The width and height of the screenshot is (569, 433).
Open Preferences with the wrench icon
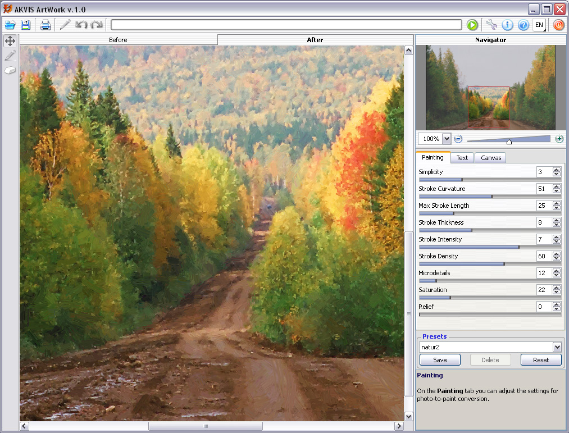pos(491,25)
